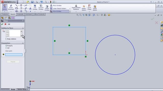Open the SolidWorks menu flyout arrow
The image size is (163, 91).
17,2
